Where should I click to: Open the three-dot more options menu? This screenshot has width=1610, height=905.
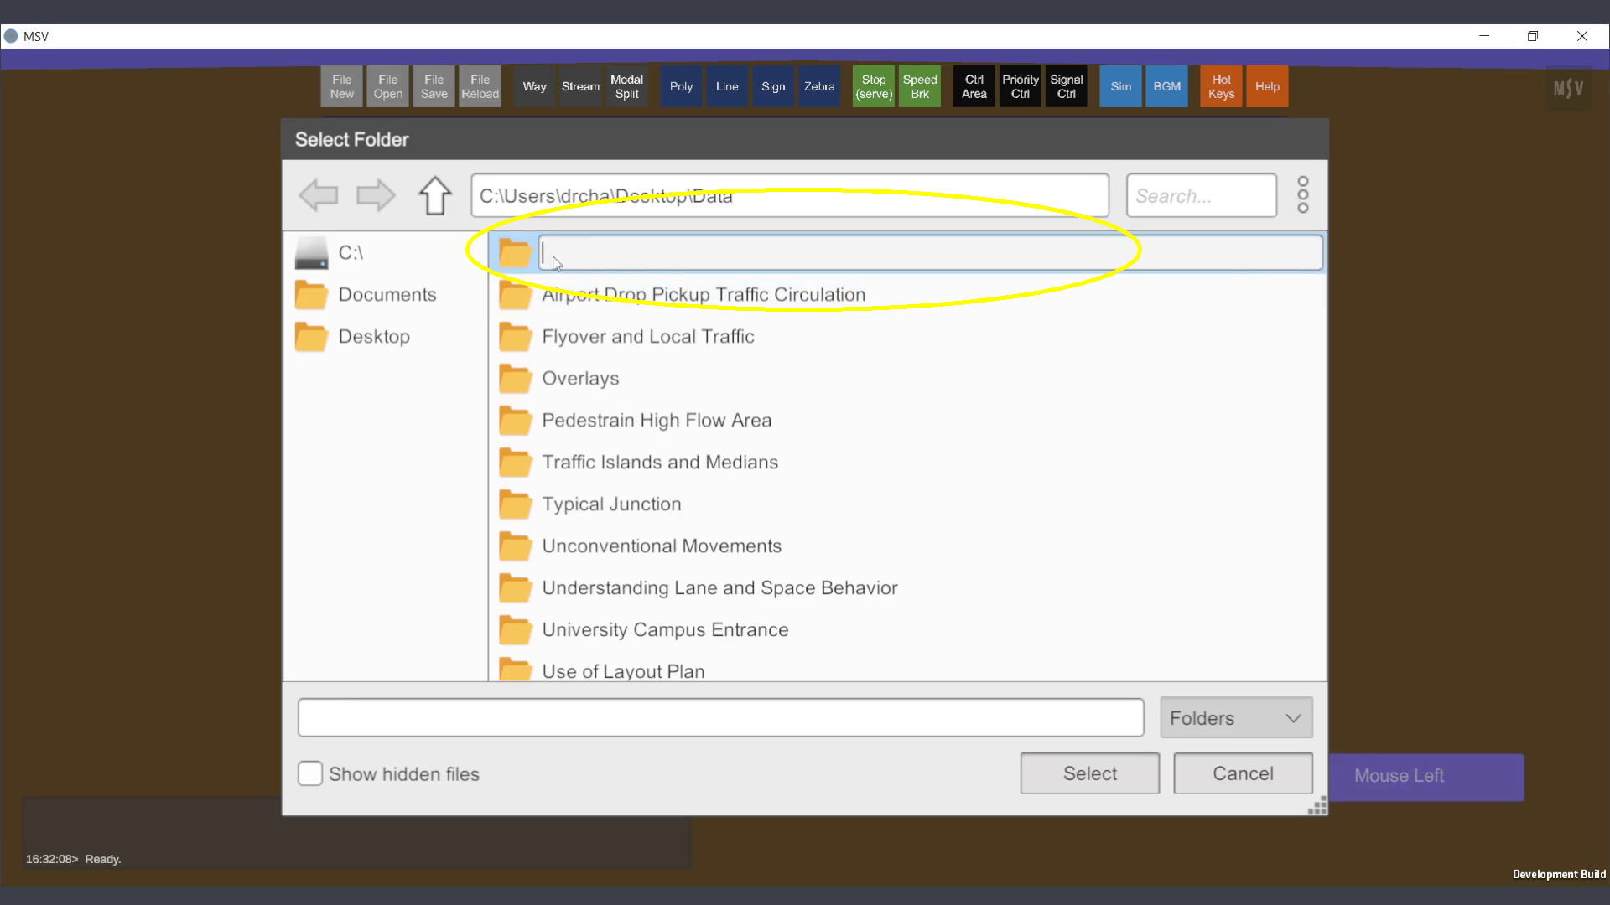tap(1302, 194)
